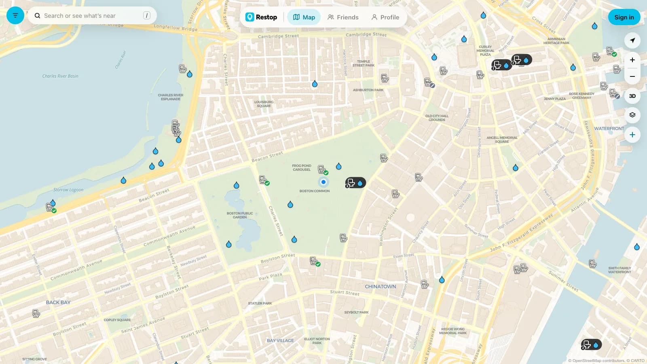This screenshot has height=364, width=647.
Task: Add a new place with plus button
Action: pos(632,135)
